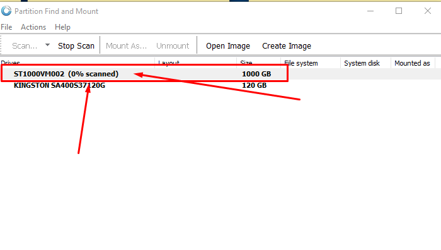Click the Unmount toolbar button

173,45
